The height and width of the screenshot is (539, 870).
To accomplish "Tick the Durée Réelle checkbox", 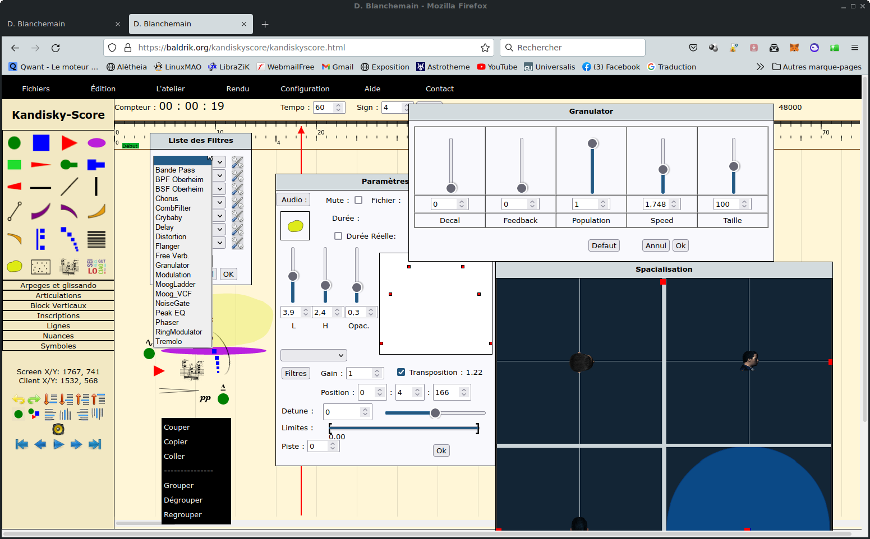I will coord(338,236).
